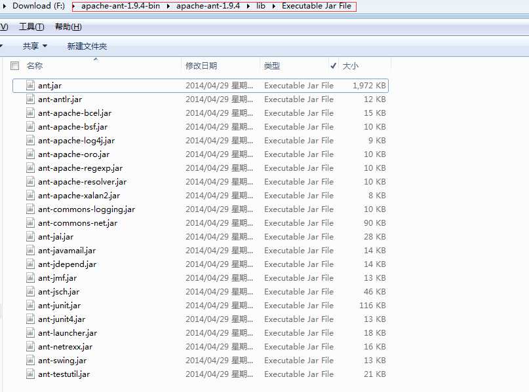Click the ant-apache-bsf.jar file icon
The width and height of the screenshot is (529, 392).
(30, 126)
